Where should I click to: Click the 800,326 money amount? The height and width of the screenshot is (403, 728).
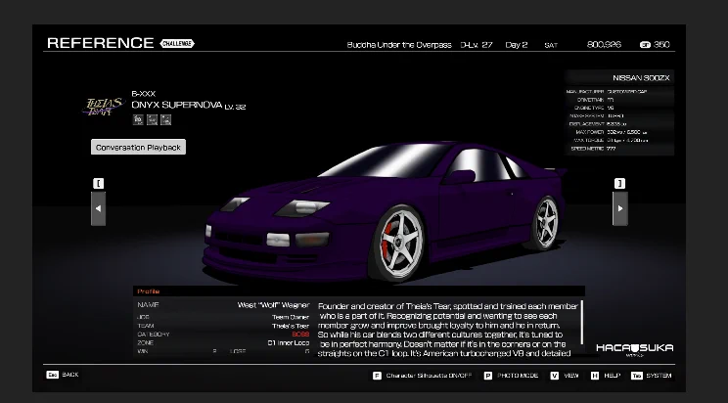pos(604,45)
